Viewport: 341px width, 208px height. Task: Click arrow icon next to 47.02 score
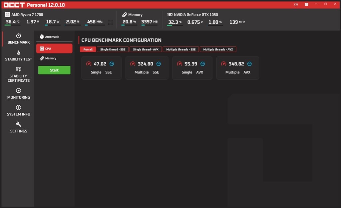point(112,64)
